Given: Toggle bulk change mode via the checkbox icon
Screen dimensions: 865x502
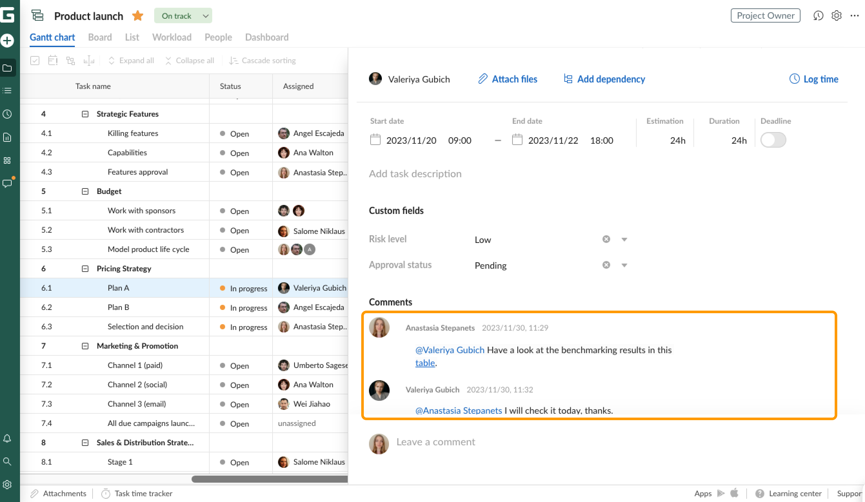Looking at the screenshot, I should click(35, 60).
